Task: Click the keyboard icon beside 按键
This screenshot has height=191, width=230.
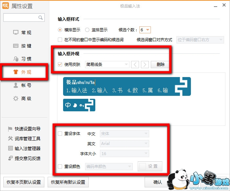Action: (x=16, y=46)
